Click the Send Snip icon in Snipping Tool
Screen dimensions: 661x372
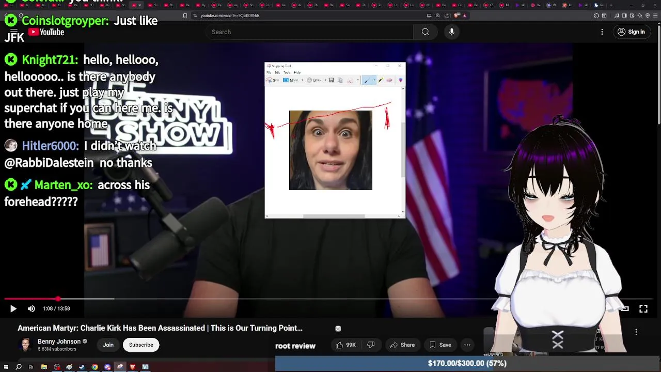pyautogui.click(x=350, y=80)
